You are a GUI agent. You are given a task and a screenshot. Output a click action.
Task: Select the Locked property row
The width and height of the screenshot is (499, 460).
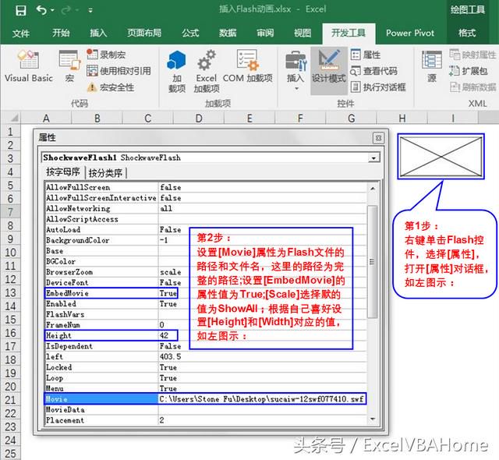click(x=206, y=367)
